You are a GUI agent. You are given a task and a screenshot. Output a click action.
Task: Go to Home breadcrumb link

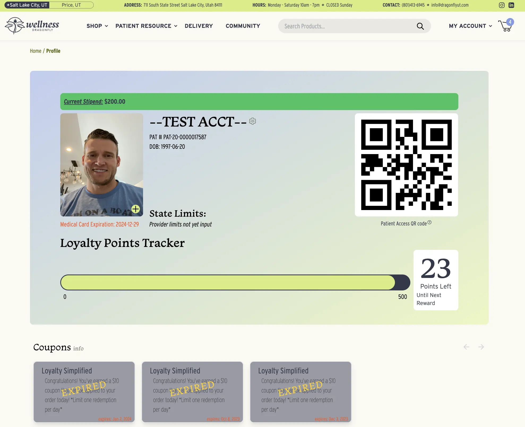[x=36, y=51]
